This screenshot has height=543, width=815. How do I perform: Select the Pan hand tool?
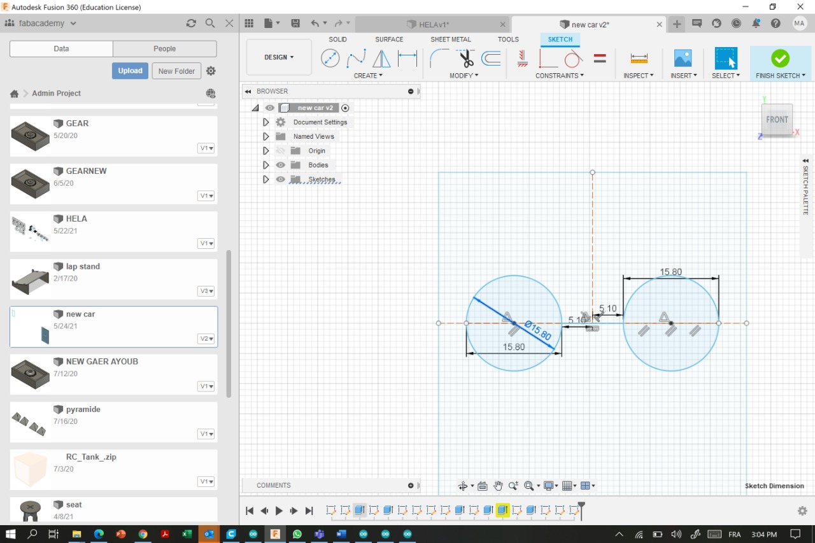tap(498, 486)
